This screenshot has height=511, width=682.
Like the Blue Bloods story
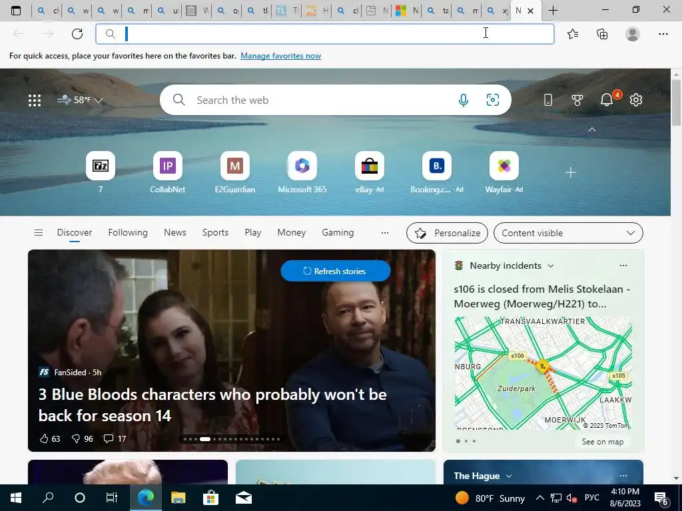[x=49, y=439]
